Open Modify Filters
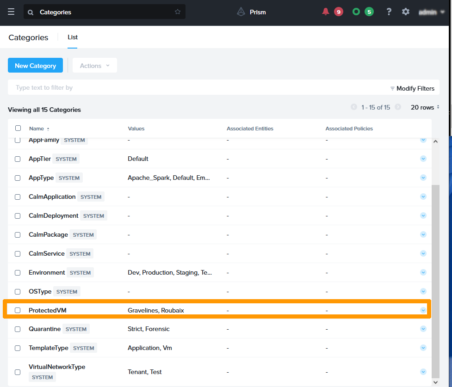Viewport: 452px width, 387px height. click(412, 88)
